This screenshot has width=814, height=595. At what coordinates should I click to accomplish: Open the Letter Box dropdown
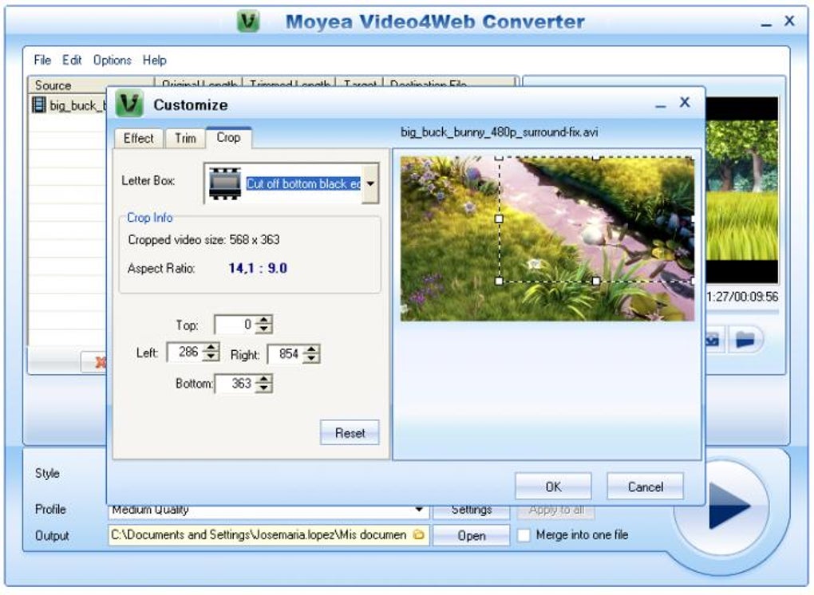pos(369,182)
